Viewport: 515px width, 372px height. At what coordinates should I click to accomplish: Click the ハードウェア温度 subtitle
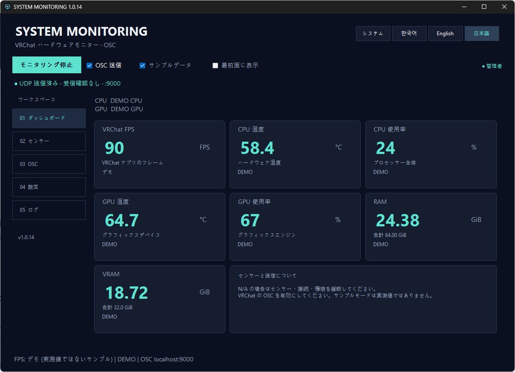(259, 162)
